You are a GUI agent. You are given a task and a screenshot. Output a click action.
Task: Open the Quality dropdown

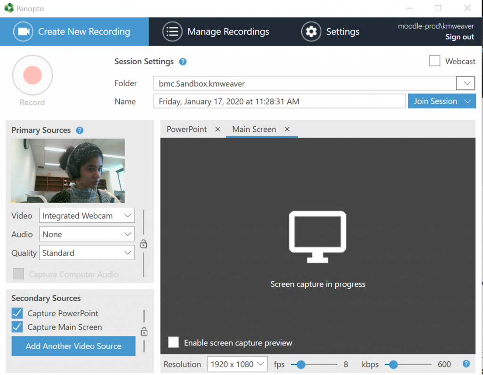tap(87, 253)
